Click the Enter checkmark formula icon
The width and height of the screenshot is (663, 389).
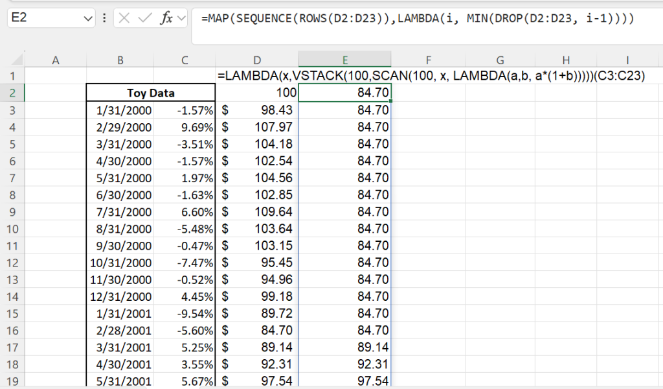click(x=145, y=18)
